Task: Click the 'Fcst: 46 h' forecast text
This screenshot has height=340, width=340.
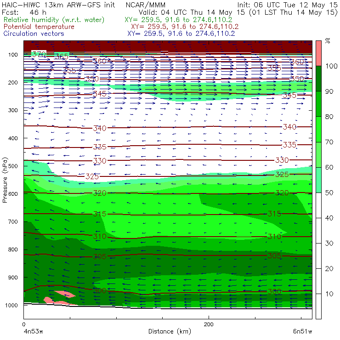Action: point(24,12)
